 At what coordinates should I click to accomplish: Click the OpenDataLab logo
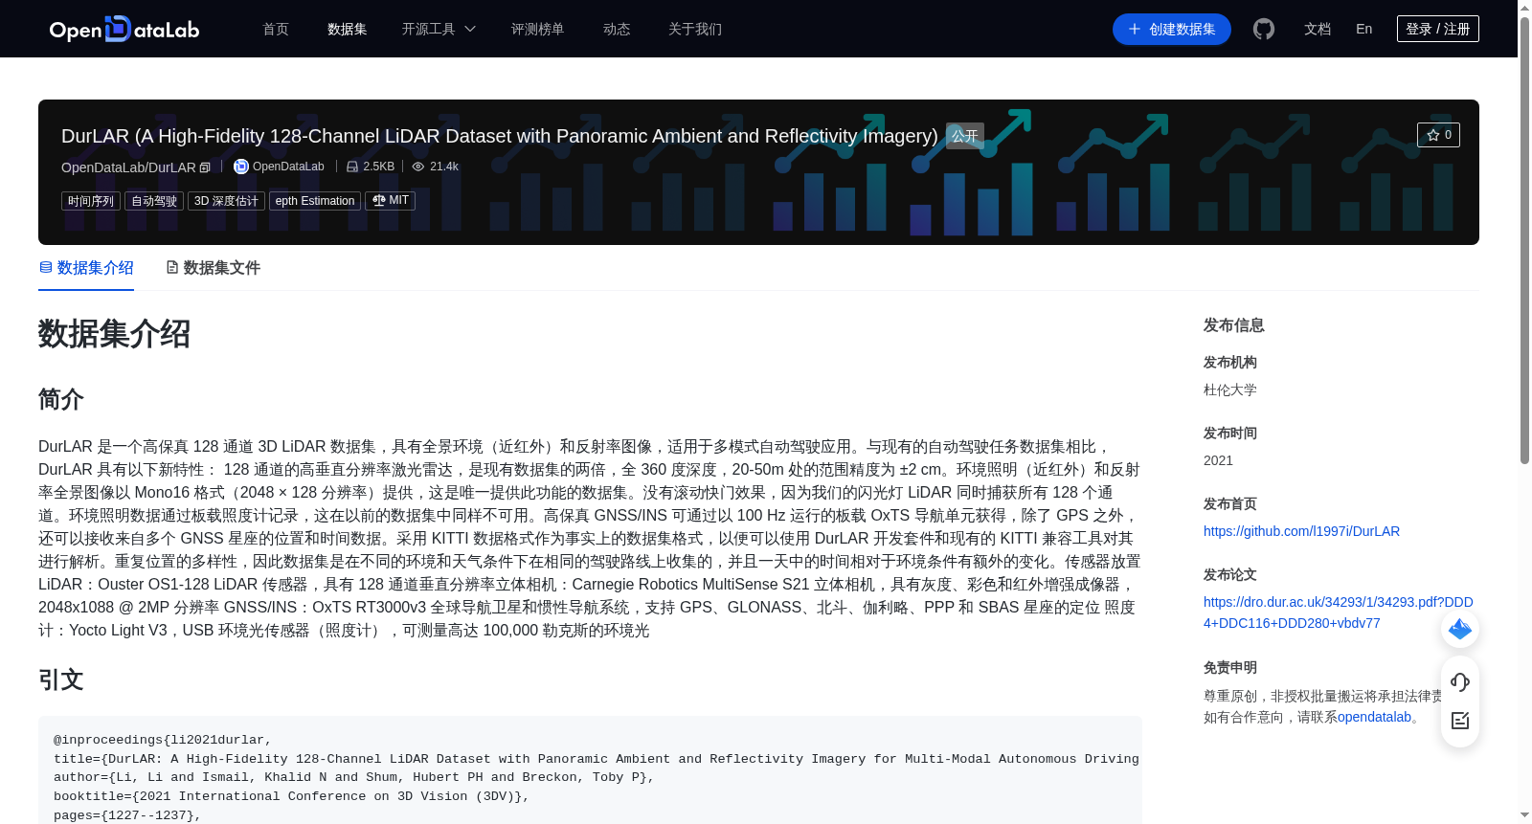coord(124,29)
